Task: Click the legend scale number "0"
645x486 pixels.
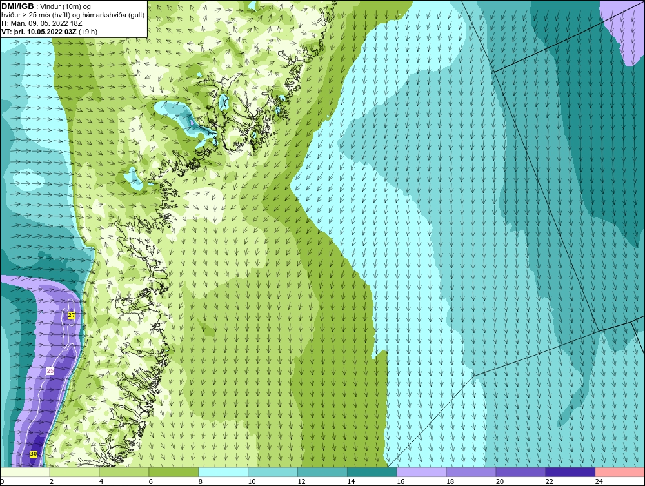Action: 2,481
